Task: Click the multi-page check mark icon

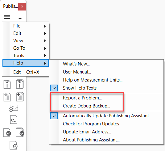Action: point(20,132)
